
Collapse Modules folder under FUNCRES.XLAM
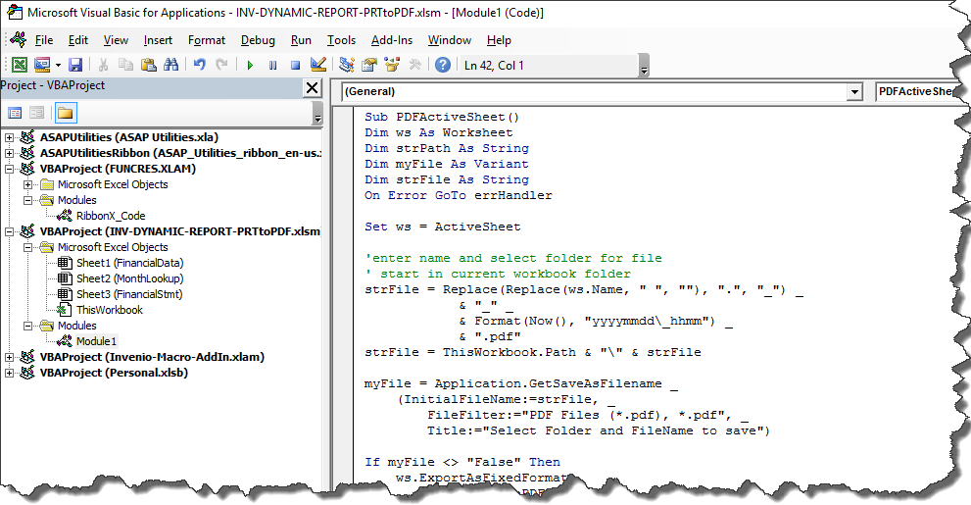27,200
